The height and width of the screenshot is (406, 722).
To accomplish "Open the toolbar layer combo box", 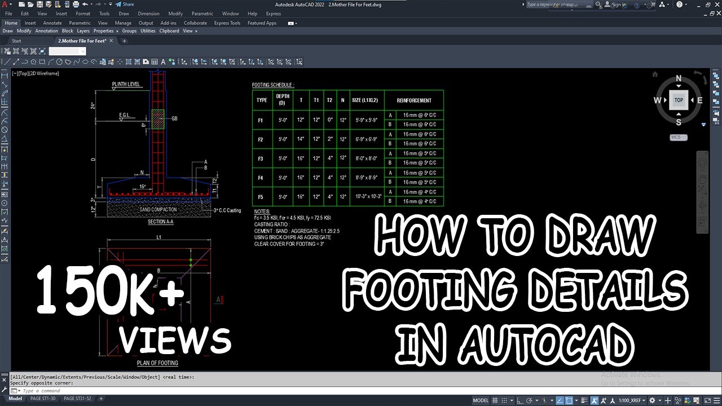I will pos(68,51).
